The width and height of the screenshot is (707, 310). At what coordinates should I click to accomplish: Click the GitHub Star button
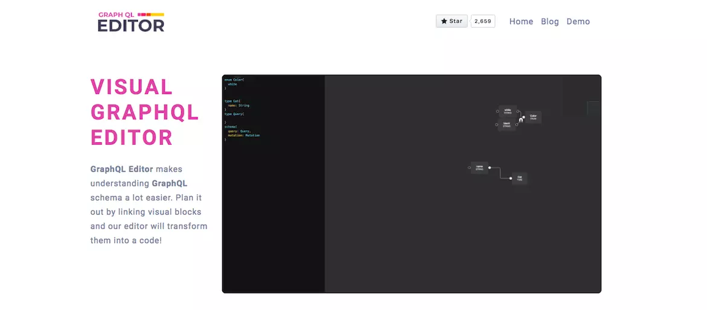tap(452, 21)
